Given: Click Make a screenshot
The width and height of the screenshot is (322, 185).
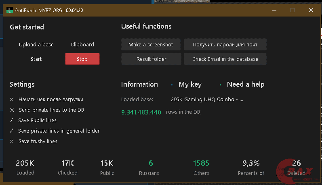Looking at the screenshot, I should click(151, 44).
